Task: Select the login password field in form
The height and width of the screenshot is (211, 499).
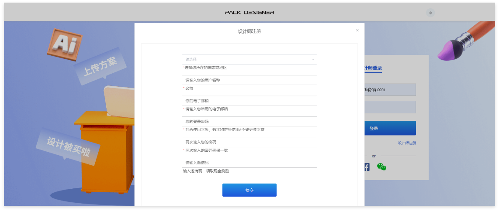Action: pos(249,121)
